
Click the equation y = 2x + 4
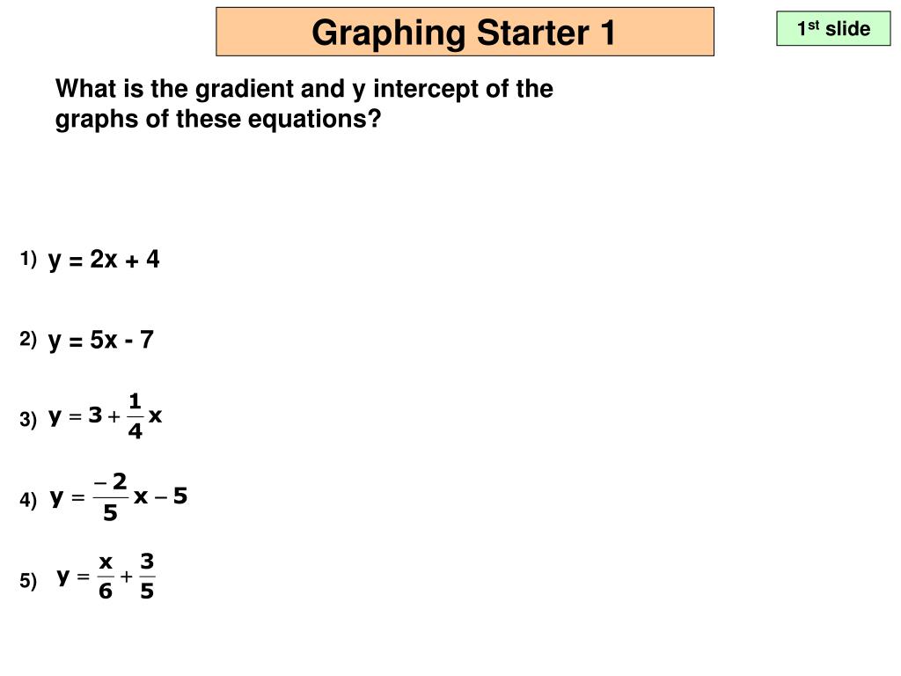(x=104, y=260)
